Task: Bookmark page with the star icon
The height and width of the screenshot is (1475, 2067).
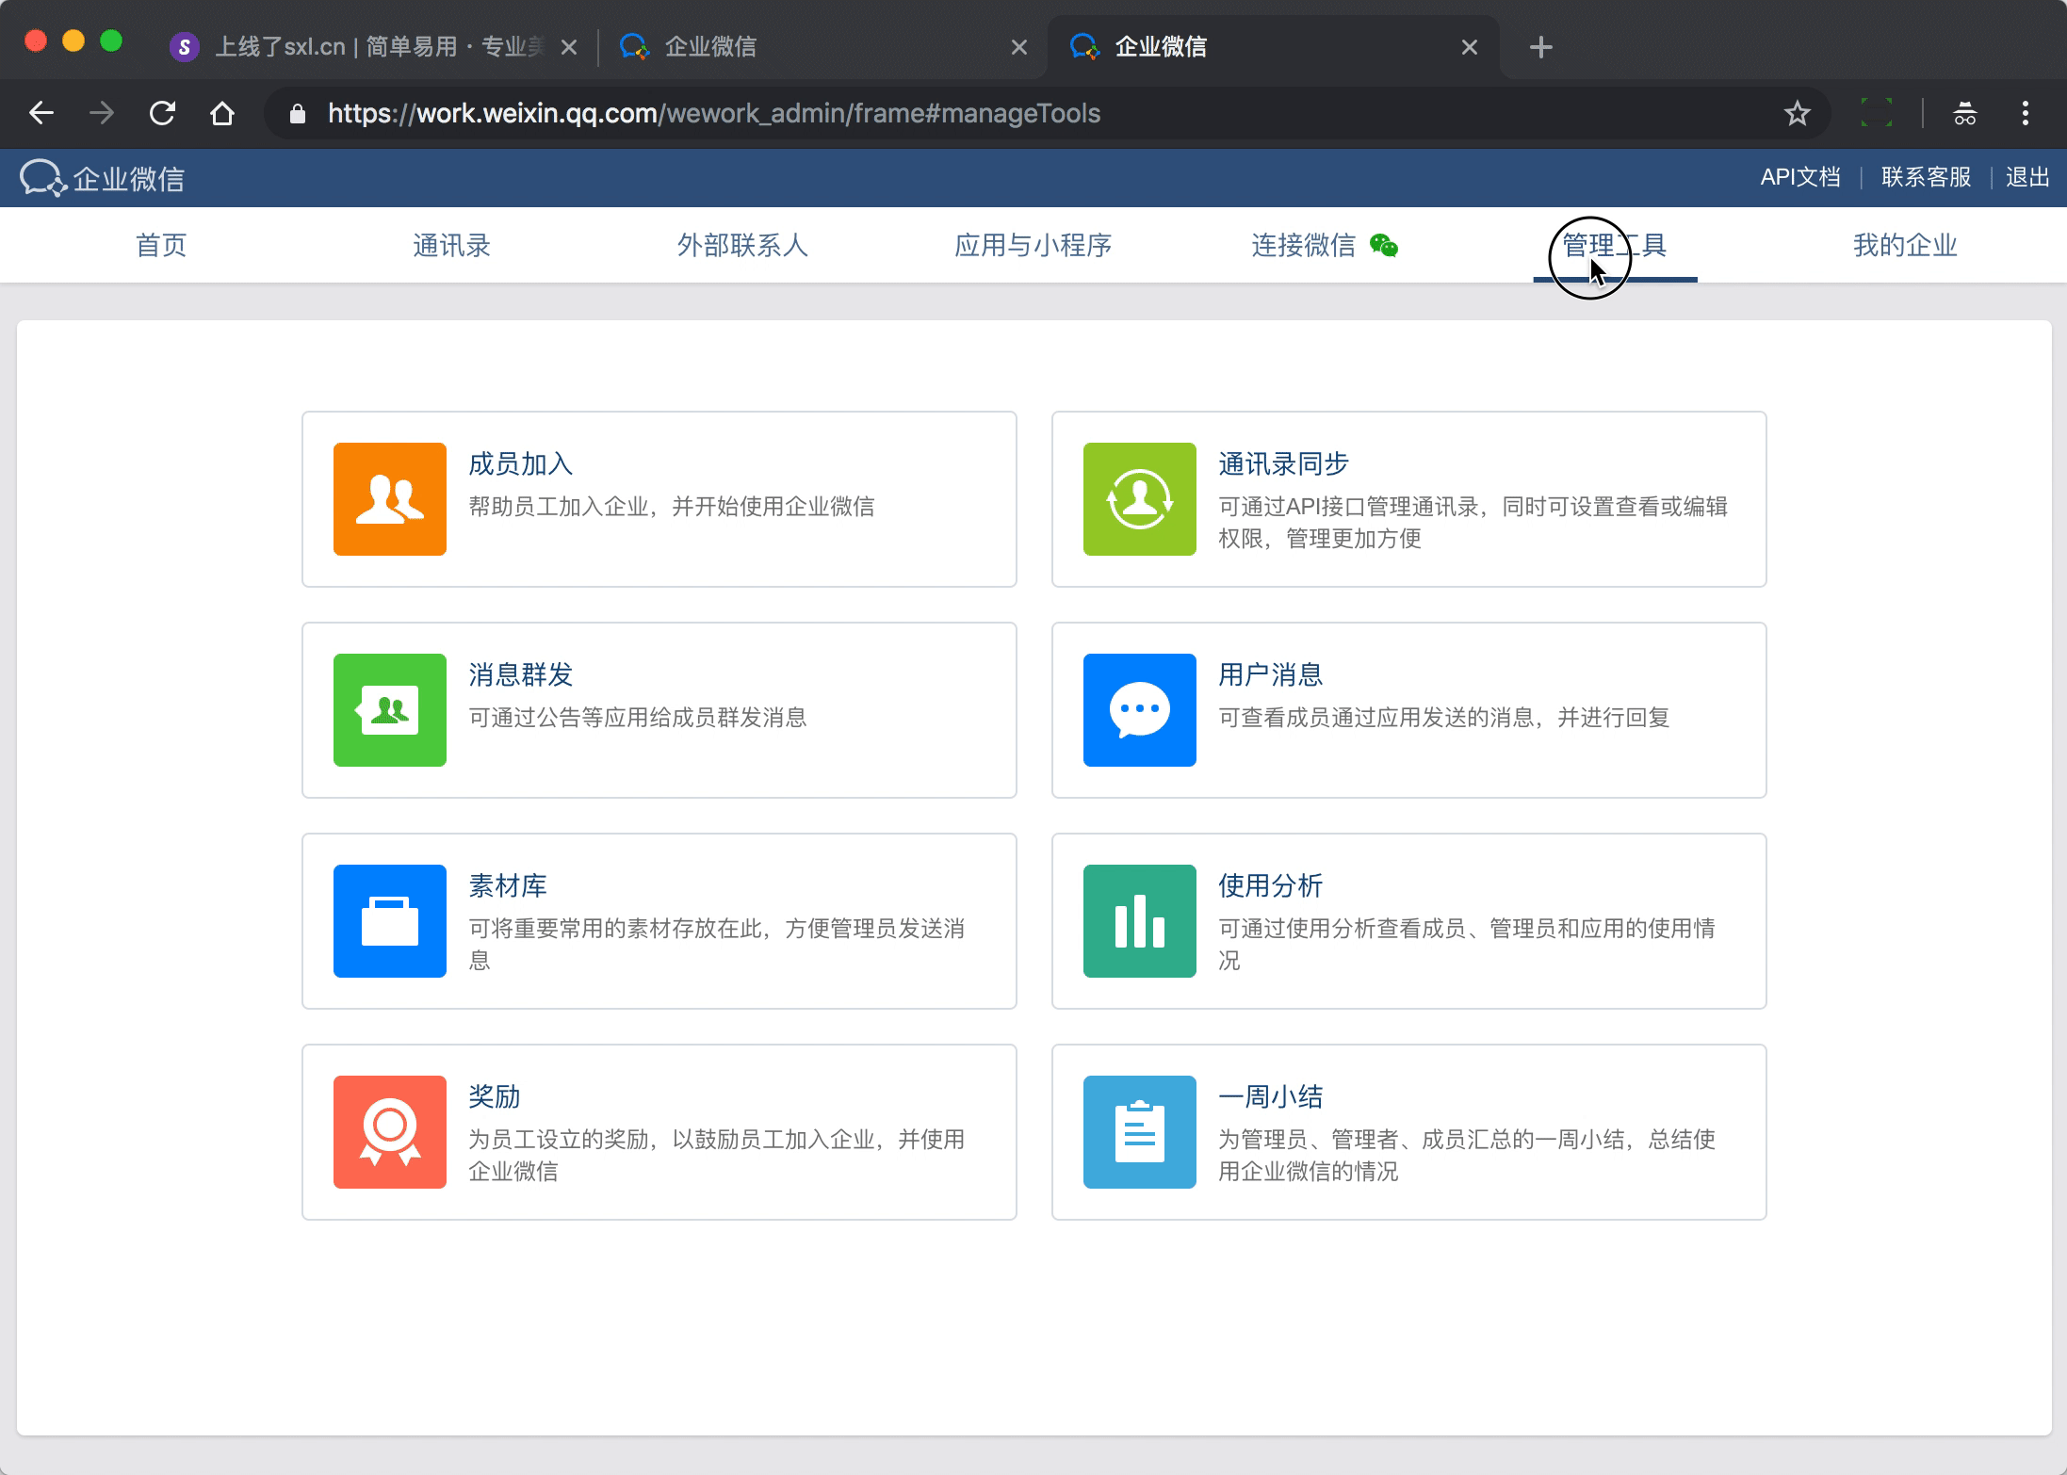Action: (1798, 114)
